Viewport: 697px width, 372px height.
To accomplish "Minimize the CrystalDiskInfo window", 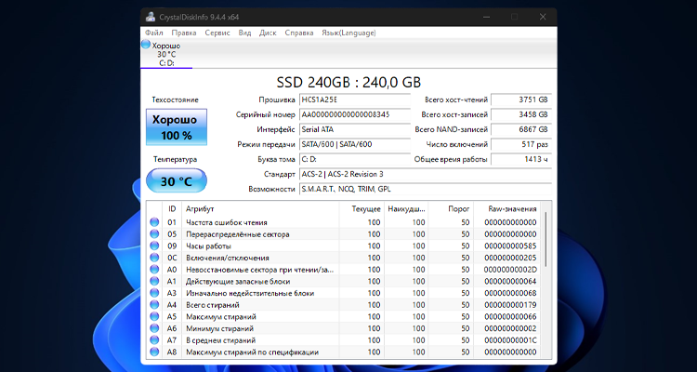I will 486,17.
